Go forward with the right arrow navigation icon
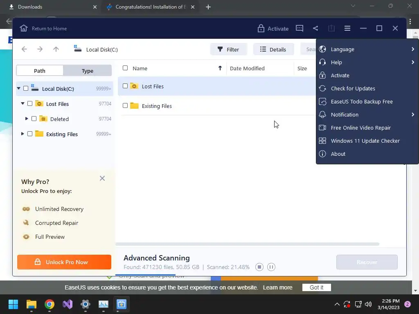Screen dimensions: 419x314 coord(40,49)
